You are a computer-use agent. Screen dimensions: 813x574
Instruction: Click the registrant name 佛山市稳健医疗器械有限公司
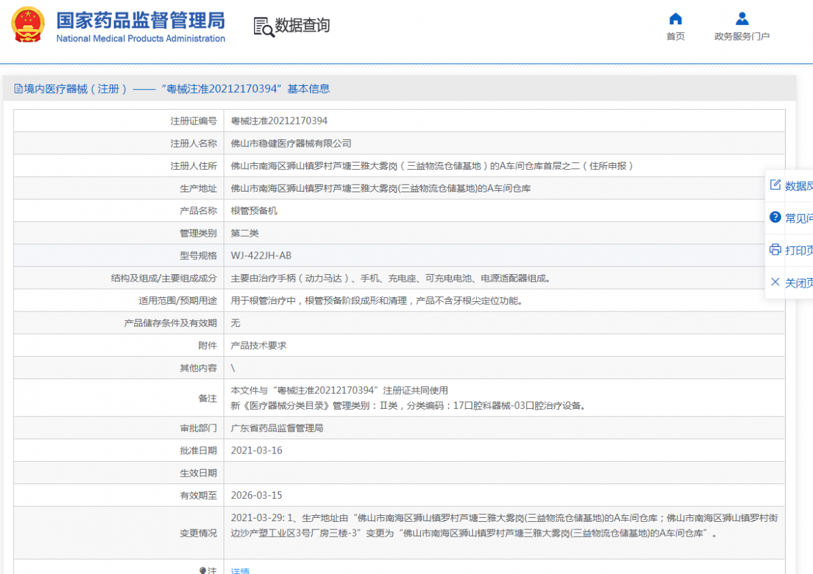tap(291, 143)
